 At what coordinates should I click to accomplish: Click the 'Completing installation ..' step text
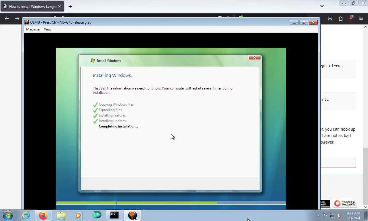[x=118, y=126]
